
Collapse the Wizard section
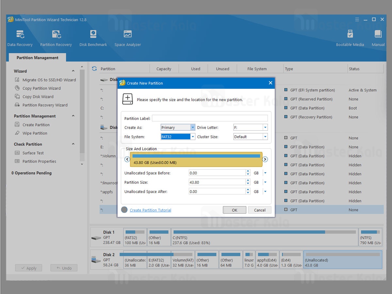point(73,71)
